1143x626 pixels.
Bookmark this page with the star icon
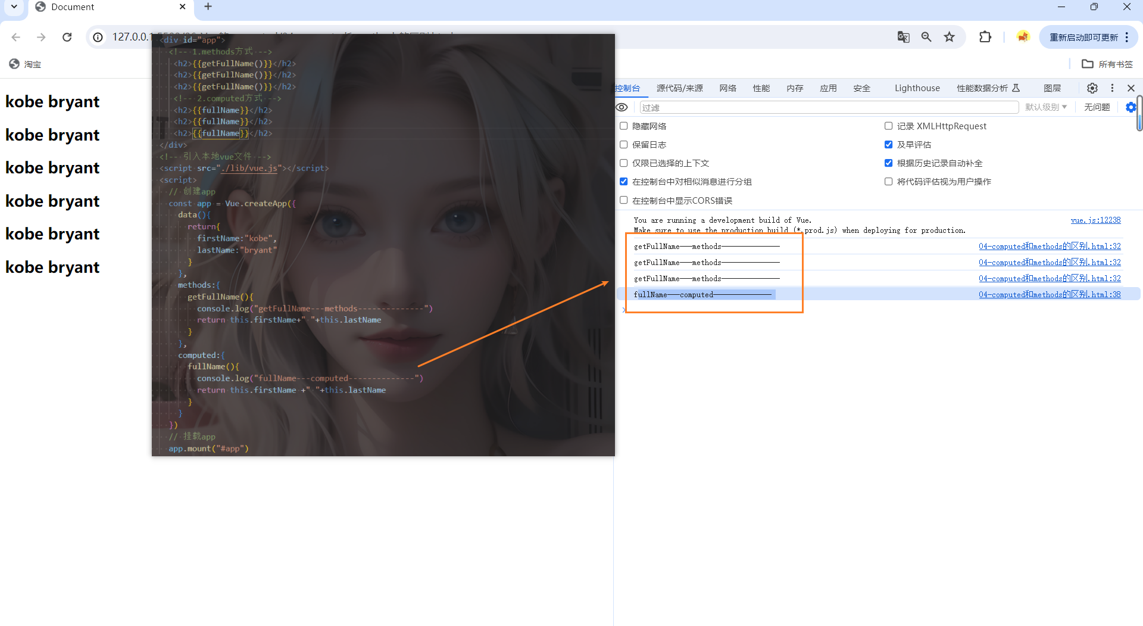pyautogui.click(x=950, y=37)
